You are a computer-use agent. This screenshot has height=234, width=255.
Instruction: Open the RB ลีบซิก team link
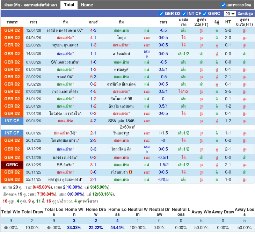click(66, 165)
